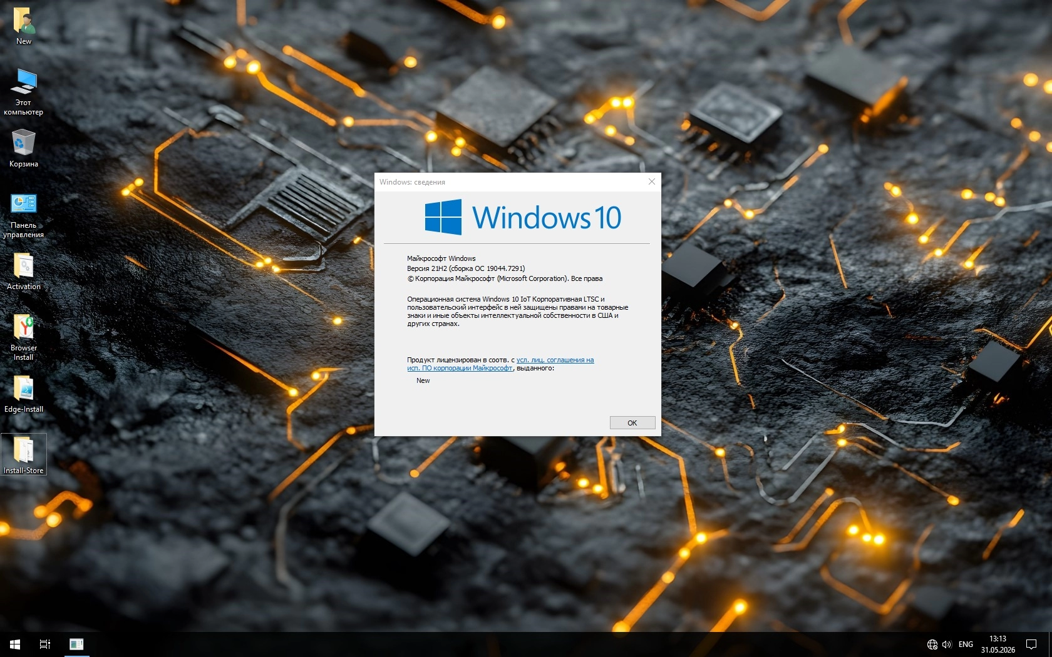Screen dimensions: 1052x657
Task: Open the volume speaker tray icon
Action: pyautogui.click(x=946, y=644)
